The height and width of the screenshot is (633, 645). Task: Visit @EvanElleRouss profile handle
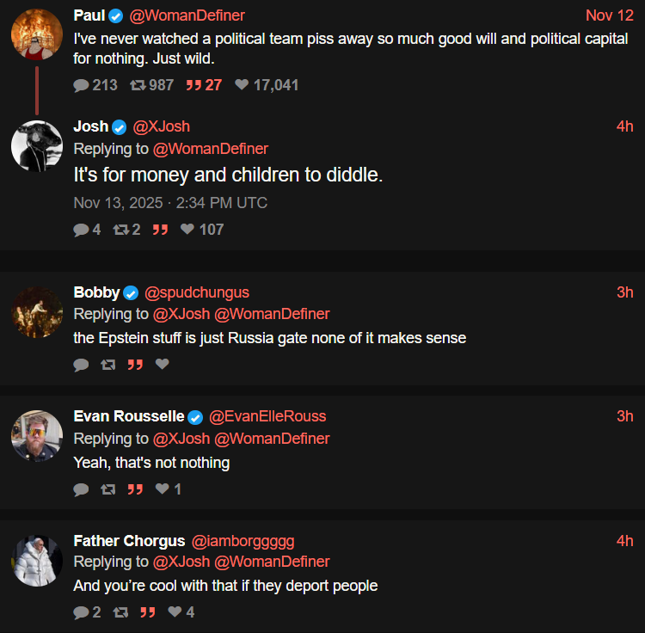pos(267,417)
